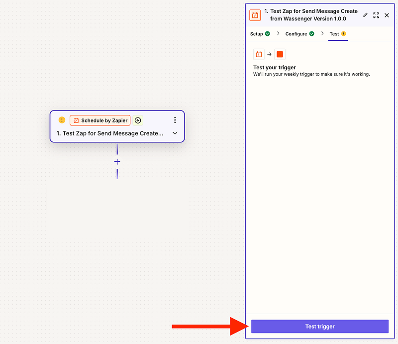This screenshot has width=398, height=344.
Task: Switch to the Setup tab
Action: click(256, 34)
